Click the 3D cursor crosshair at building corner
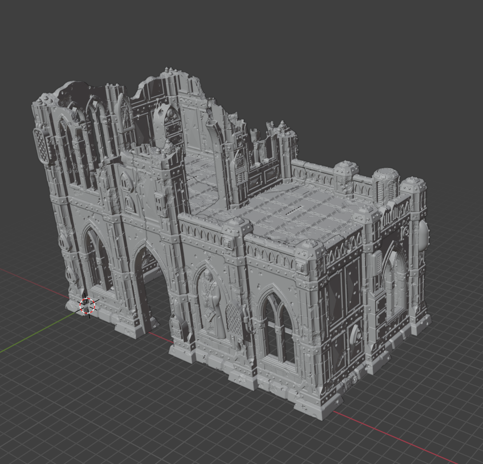The height and width of the screenshot is (464, 483). coord(87,306)
